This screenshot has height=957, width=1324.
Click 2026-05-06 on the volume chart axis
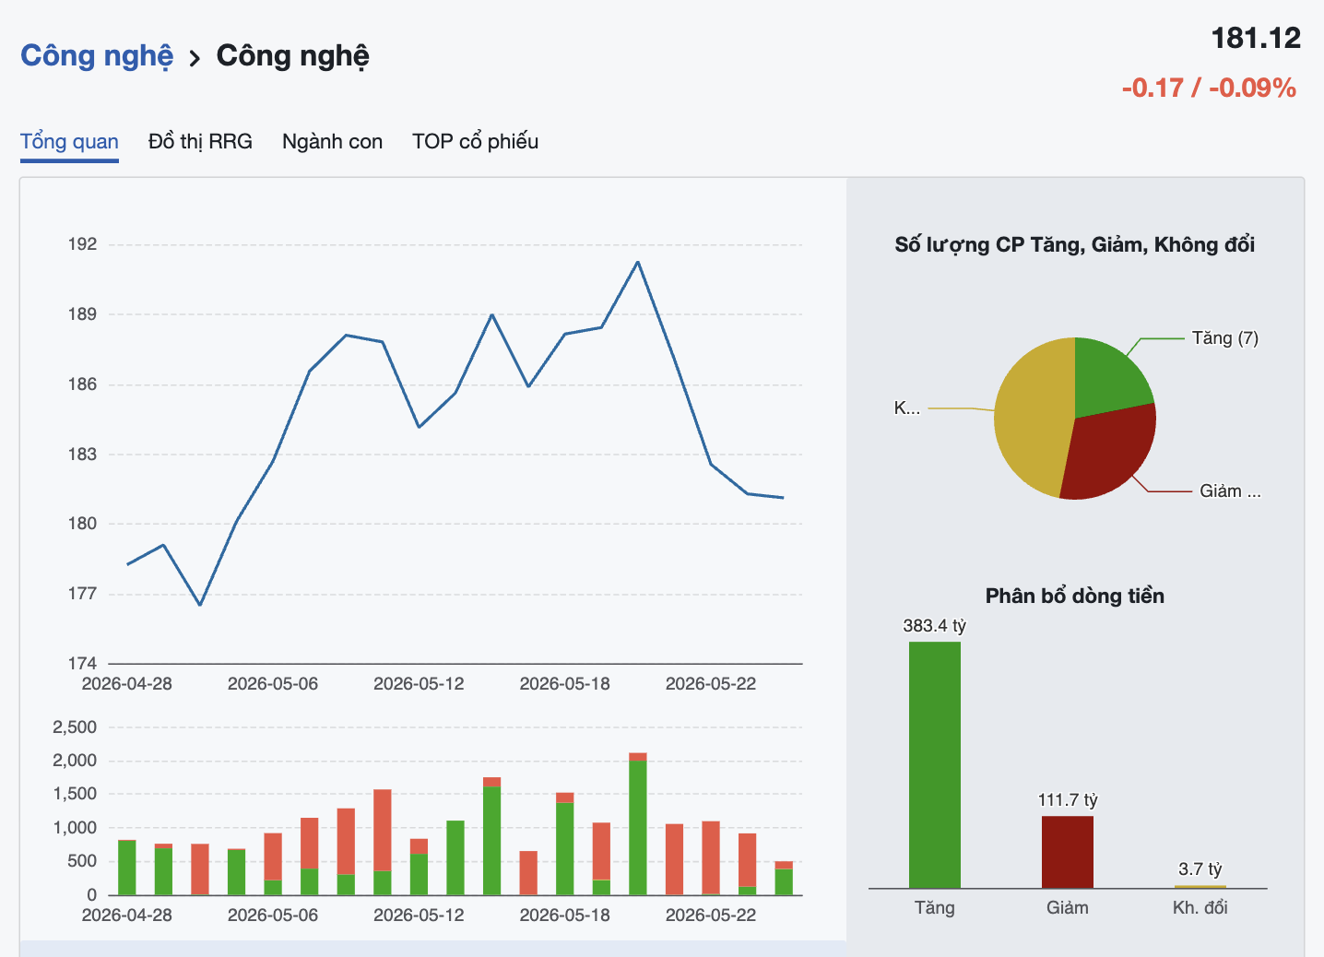pos(273,916)
